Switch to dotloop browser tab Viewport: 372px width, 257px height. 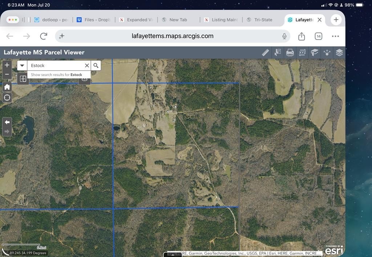[51, 20]
